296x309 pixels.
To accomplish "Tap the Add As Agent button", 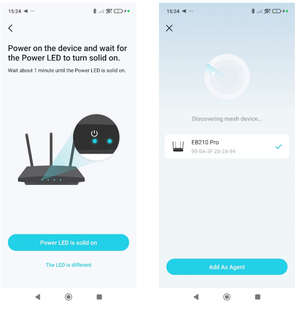I will click(x=227, y=267).
